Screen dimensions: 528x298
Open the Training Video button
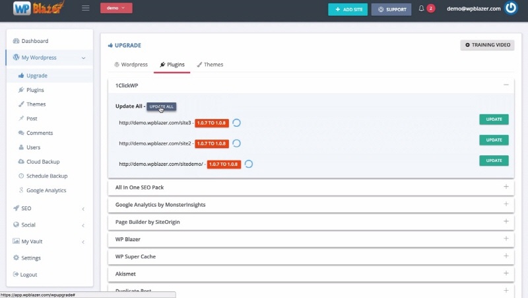pos(487,45)
